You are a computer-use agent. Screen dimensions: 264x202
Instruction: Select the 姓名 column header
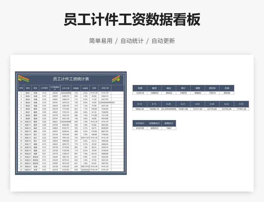pyautogui.click(x=28, y=88)
